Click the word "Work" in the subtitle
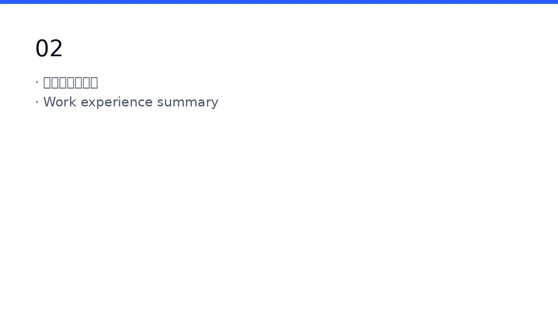Viewport: 558px width, 314px height. click(60, 102)
